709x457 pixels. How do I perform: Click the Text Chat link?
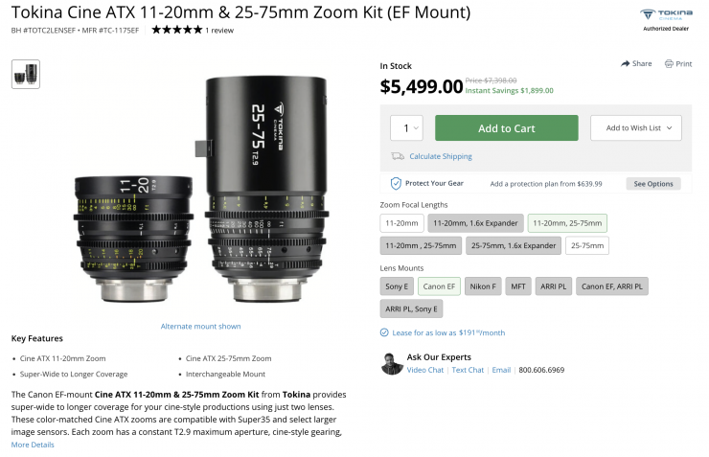tap(468, 370)
